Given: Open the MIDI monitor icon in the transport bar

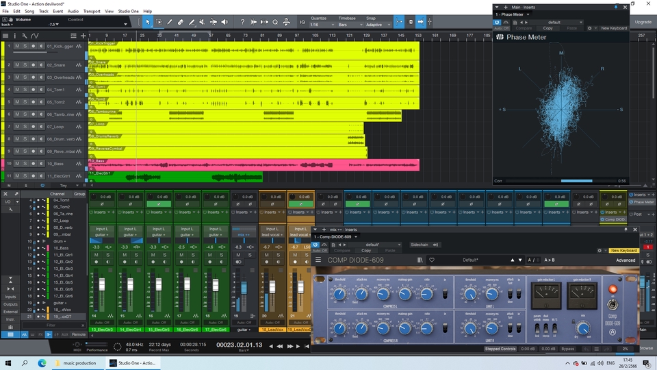Looking at the screenshot, I should [x=77, y=345].
